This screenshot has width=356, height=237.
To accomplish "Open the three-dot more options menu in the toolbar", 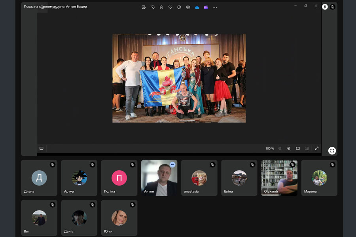I will (x=215, y=7).
